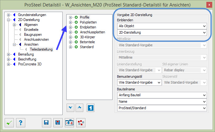Click the gray triangle icon beside Einzelteile
Screen dimensions: 215x132
click(x=20, y=30)
